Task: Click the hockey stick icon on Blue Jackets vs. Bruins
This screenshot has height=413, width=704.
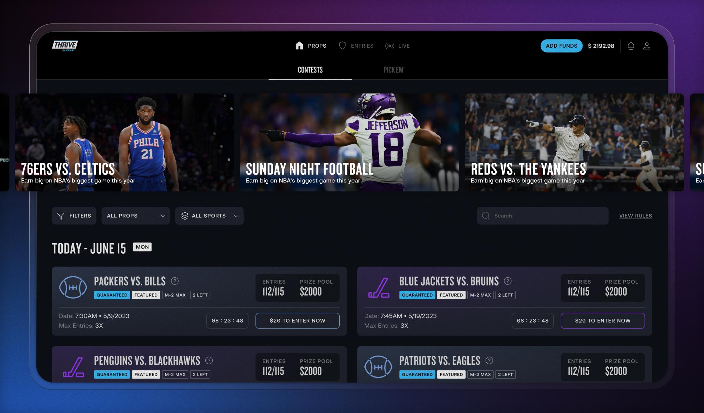Action: (379, 288)
